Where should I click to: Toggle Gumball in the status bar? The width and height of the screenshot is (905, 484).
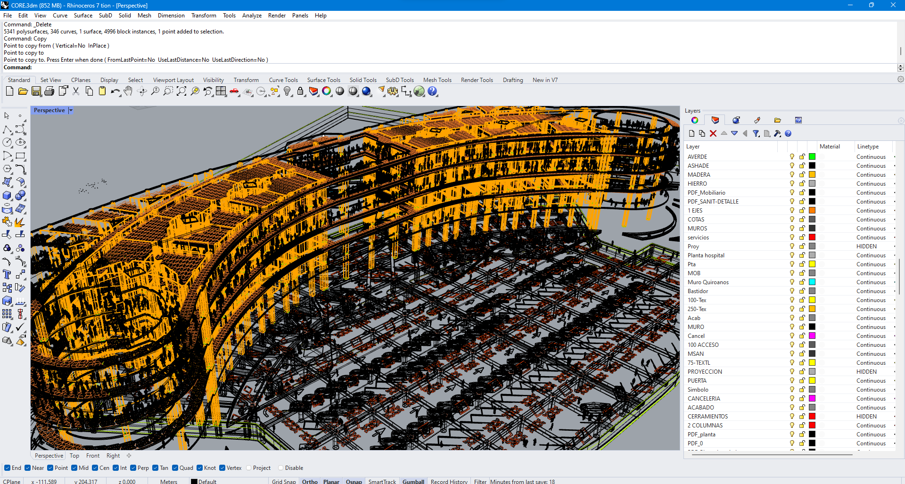413,481
